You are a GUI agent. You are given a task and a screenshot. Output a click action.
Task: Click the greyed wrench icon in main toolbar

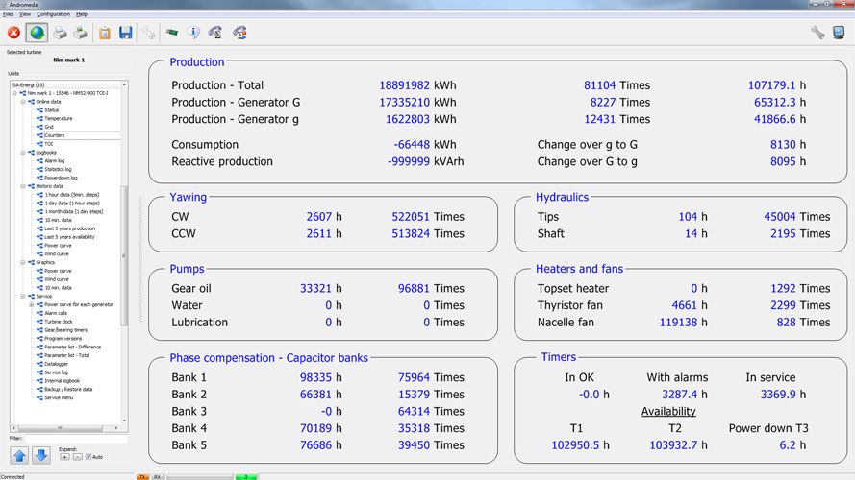coord(148,34)
